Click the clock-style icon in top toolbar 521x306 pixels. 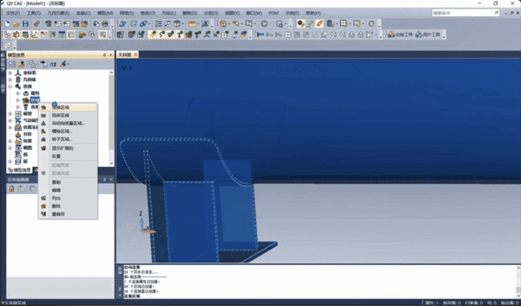(x=223, y=24)
